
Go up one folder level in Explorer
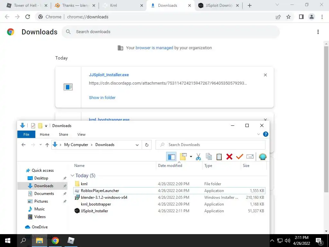coord(47,145)
